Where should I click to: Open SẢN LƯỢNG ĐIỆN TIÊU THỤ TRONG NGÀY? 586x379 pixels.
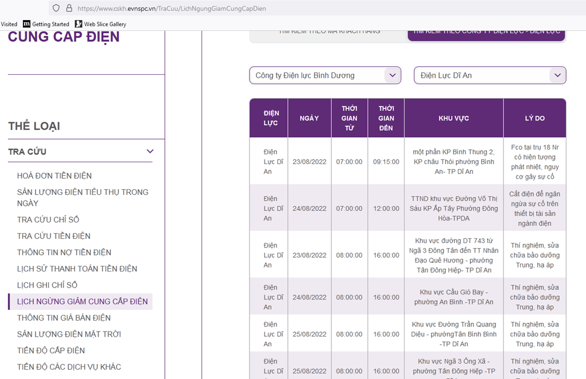coord(82,198)
